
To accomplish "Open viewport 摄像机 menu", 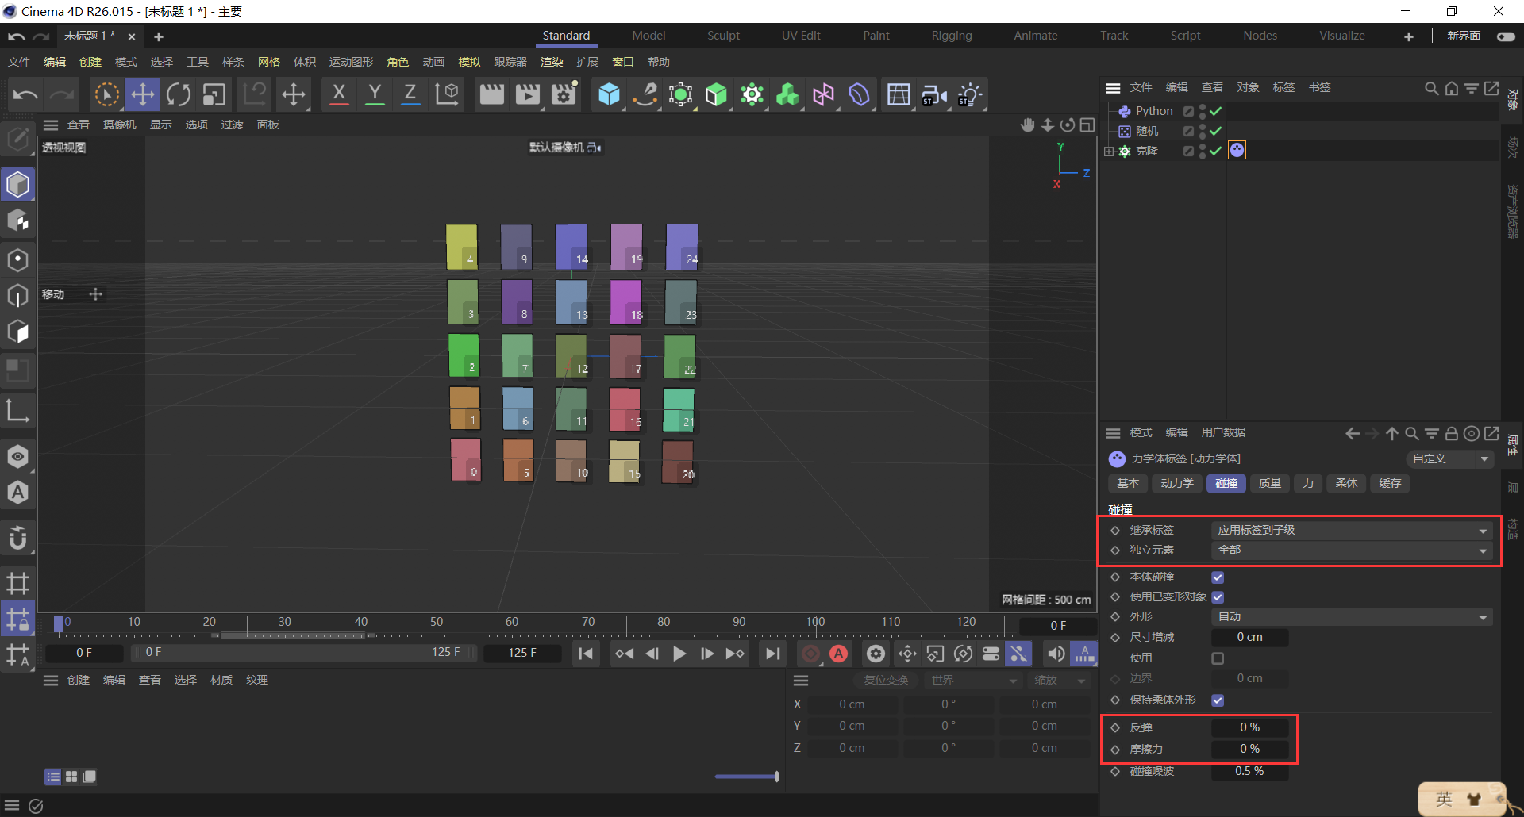I will 120,125.
